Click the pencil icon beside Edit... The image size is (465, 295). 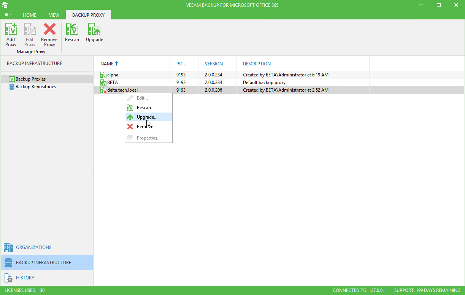pyautogui.click(x=130, y=98)
